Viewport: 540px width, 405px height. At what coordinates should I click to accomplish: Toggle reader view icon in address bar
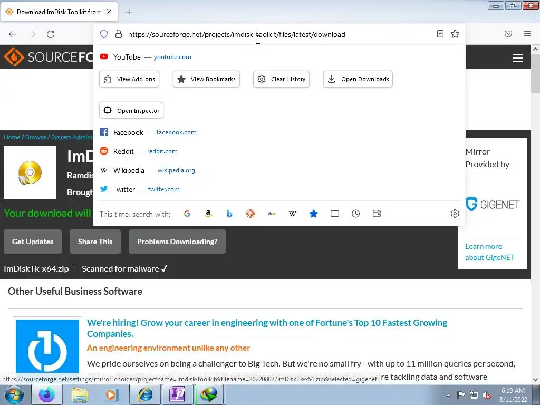coord(440,34)
